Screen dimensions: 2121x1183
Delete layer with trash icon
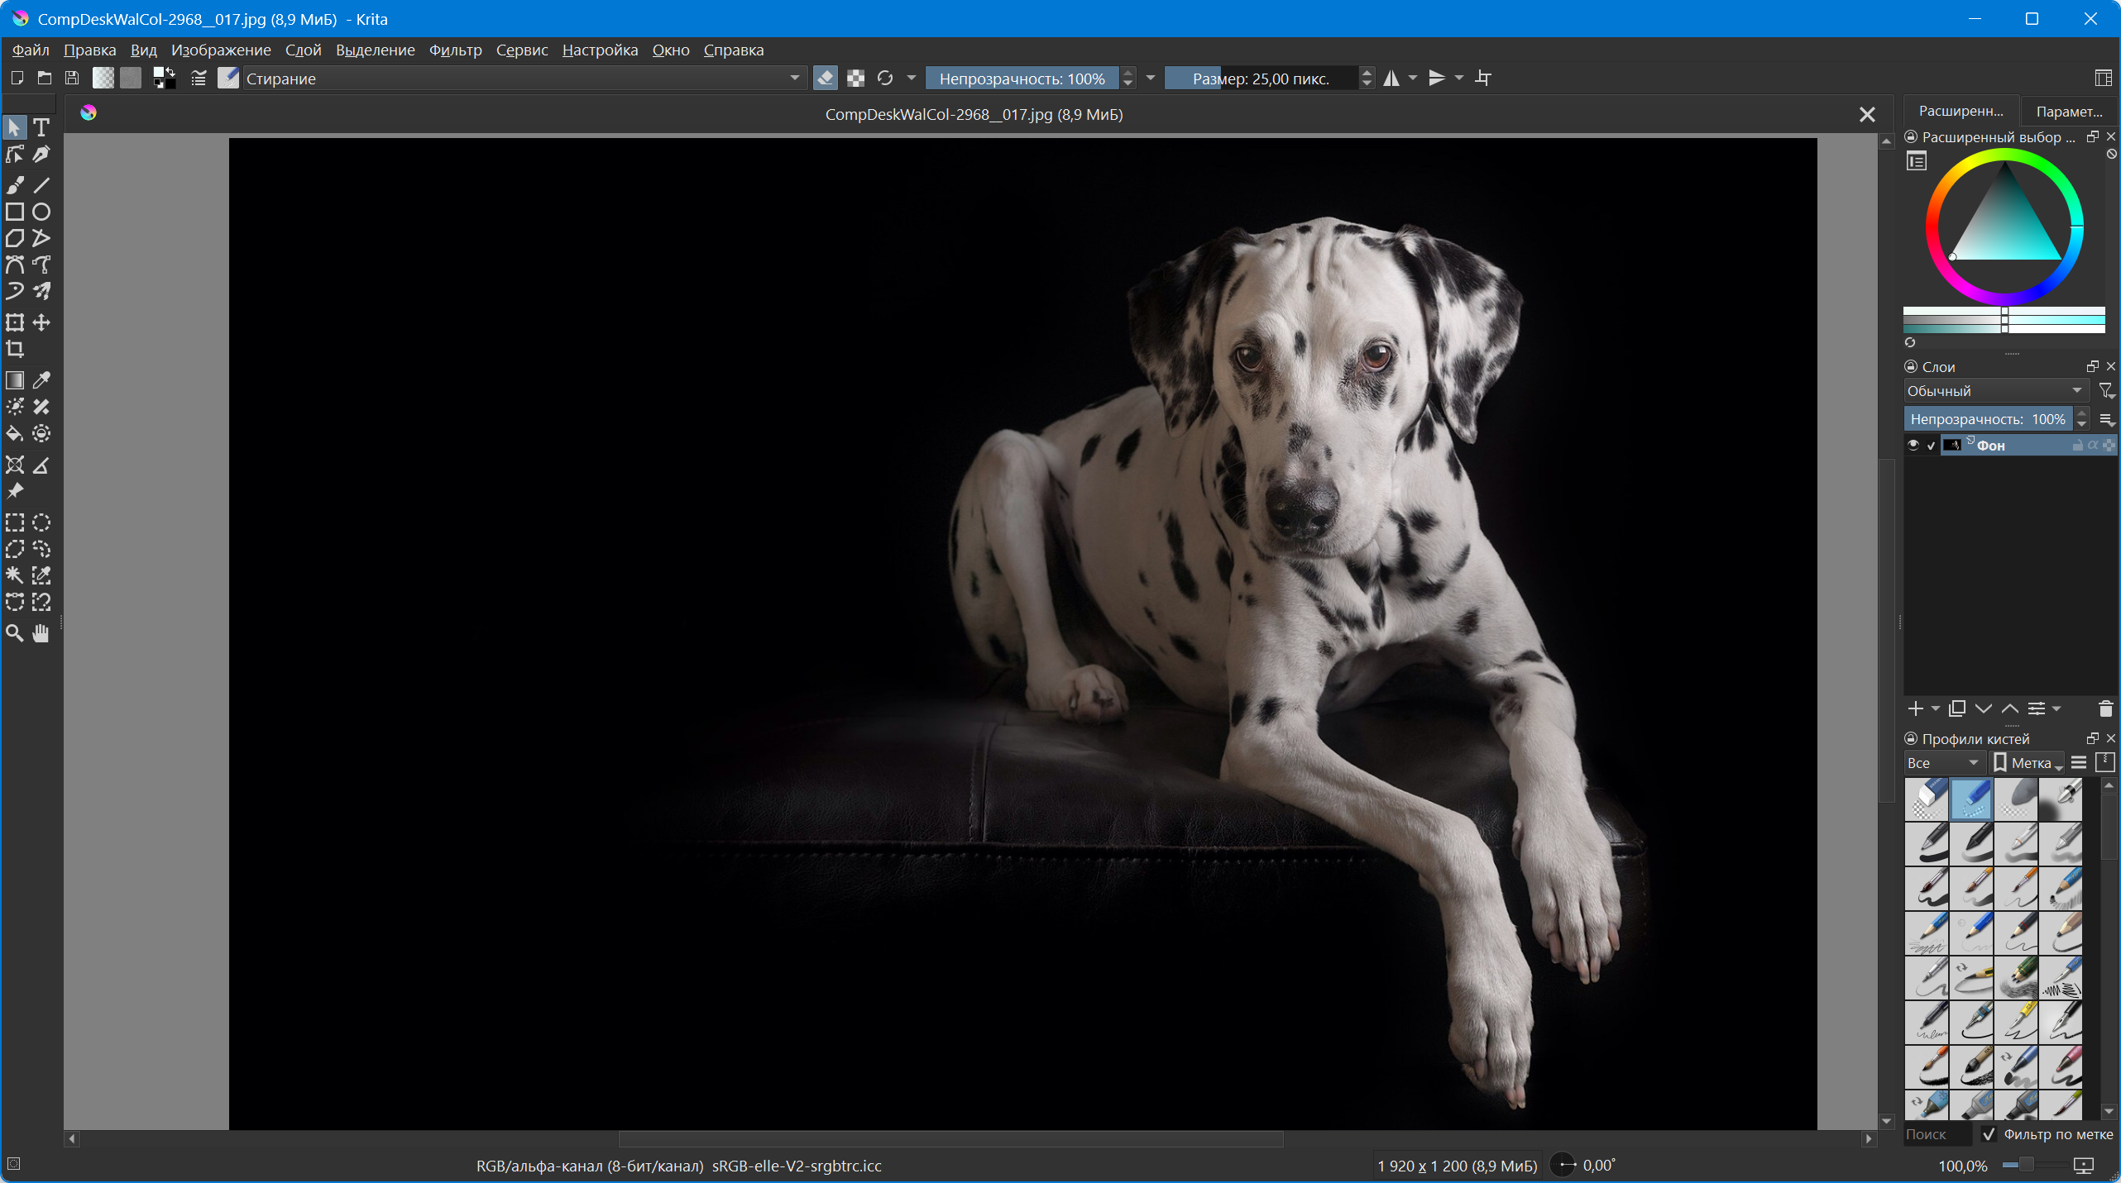point(2105,708)
